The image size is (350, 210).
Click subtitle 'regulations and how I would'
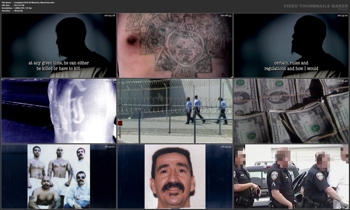pos(291,69)
